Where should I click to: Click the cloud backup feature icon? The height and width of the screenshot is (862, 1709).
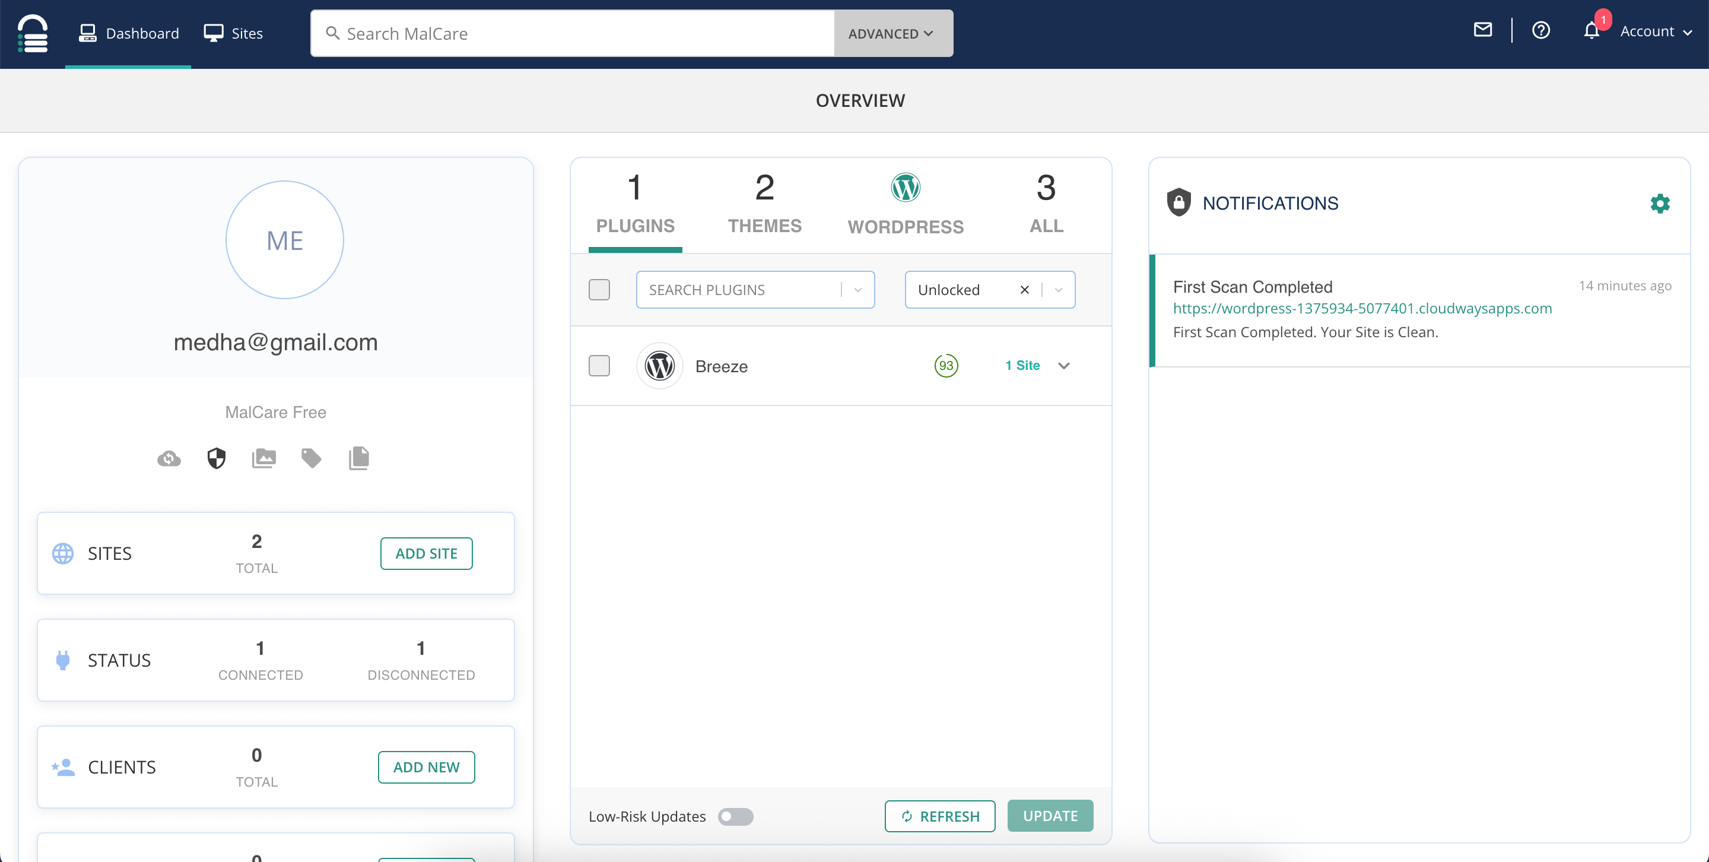pyautogui.click(x=169, y=458)
